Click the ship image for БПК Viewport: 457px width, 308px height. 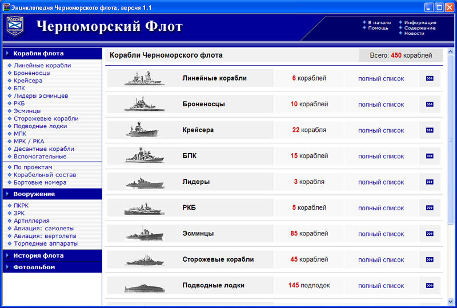pyautogui.click(x=141, y=156)
